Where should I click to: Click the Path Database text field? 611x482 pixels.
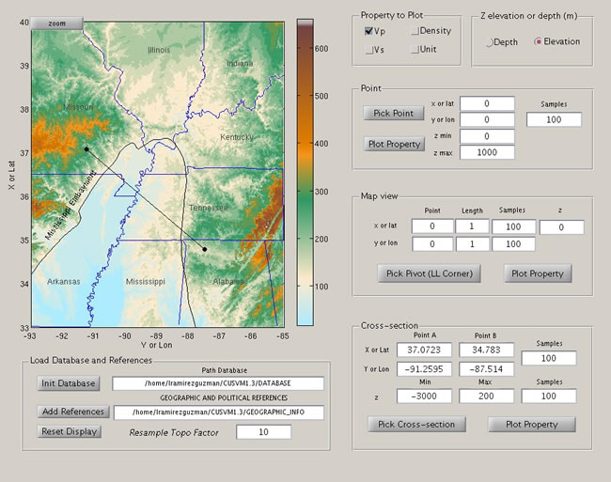pos(217,383)
